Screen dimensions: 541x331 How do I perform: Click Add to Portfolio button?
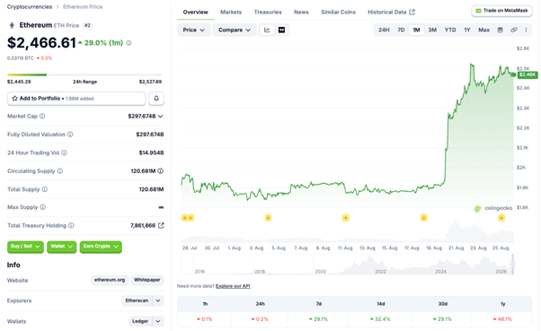(76, 99)
